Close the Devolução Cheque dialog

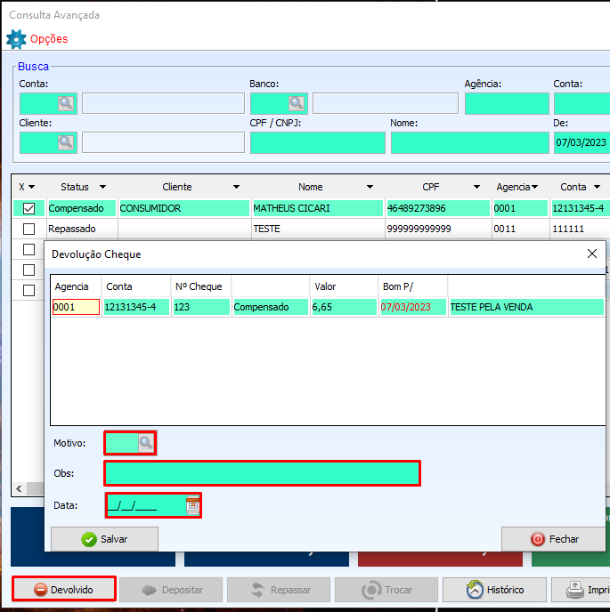click(592, 254)
